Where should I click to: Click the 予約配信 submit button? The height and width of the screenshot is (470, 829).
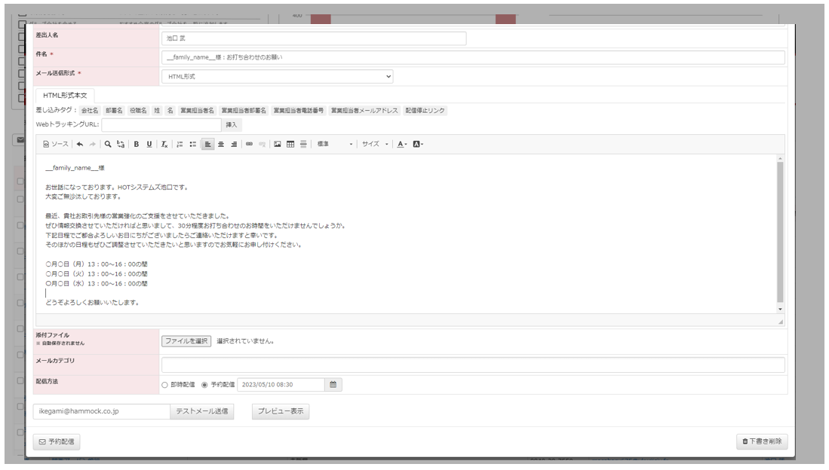pos(57,441)
